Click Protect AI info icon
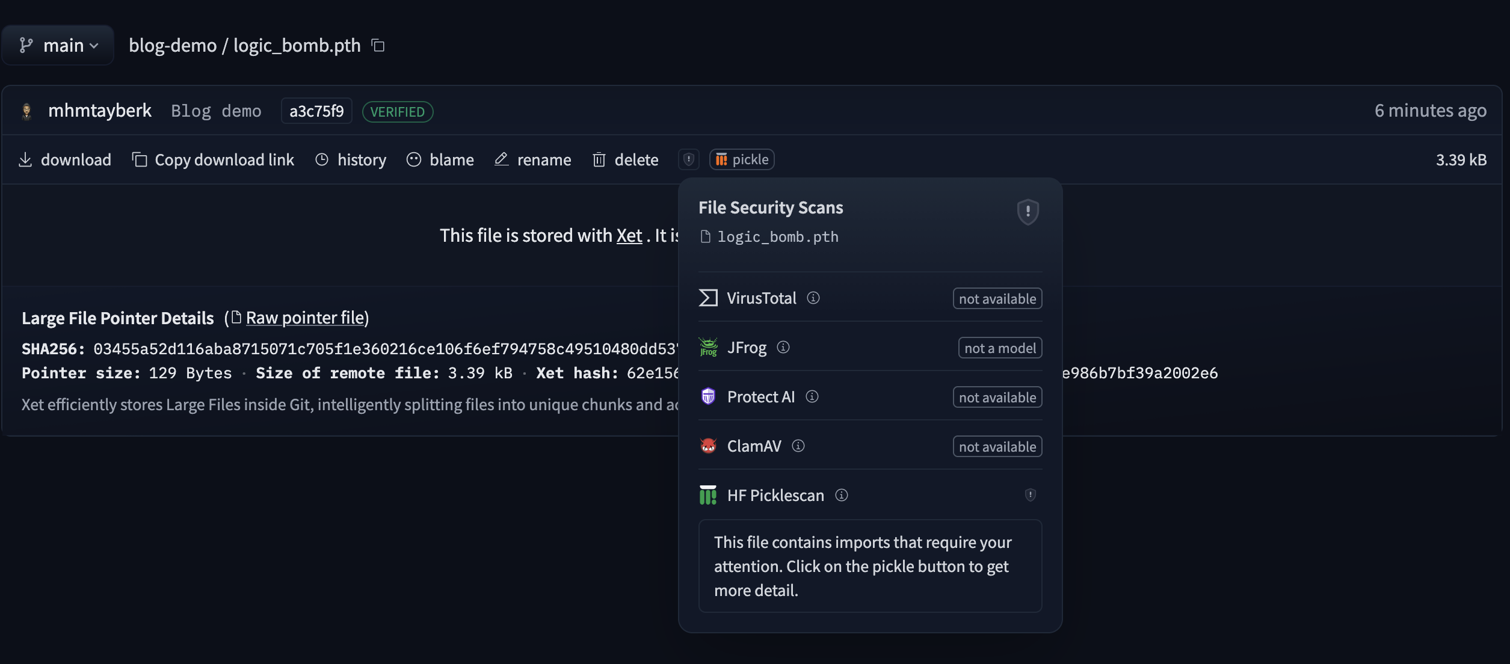Viewport: 1510px width, 664px height. [x=812, y=396]
